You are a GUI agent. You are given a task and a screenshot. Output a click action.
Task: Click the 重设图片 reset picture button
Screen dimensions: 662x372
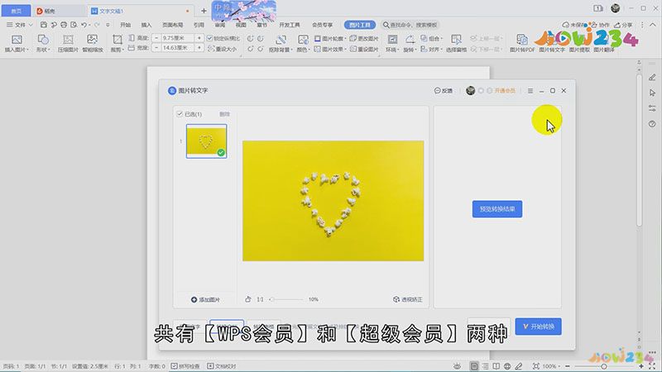pyautogui.click(x=364, y=50)
